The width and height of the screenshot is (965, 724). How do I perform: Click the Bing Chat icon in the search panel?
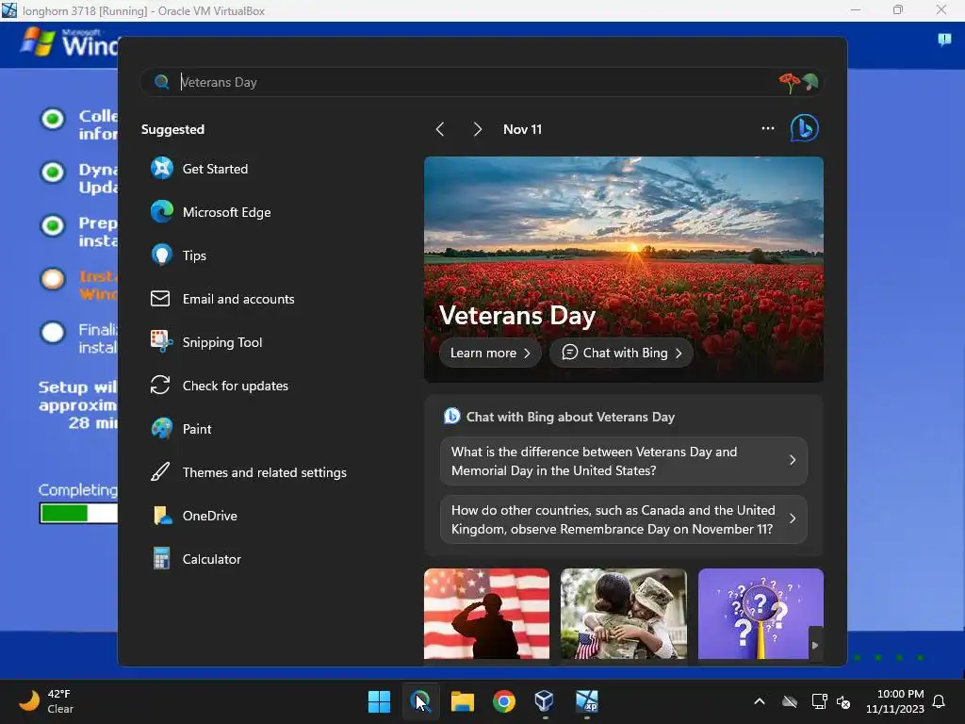point(805,128)
